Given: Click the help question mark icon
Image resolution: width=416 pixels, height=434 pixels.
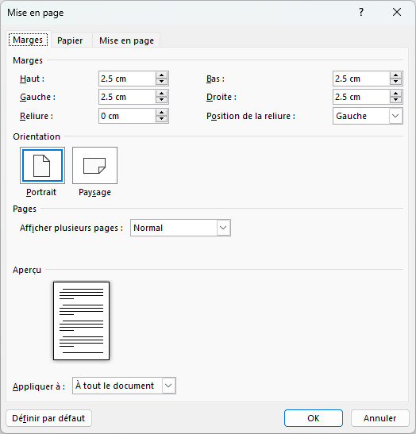Looking at the screenshot, I should 361,12.
